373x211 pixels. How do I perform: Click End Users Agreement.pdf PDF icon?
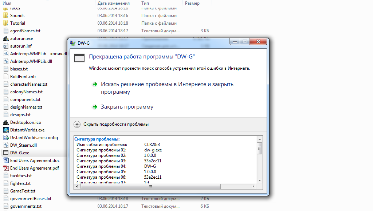point(6,168)
